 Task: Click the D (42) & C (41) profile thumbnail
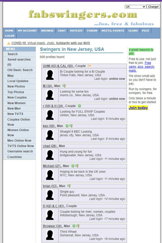[x=50, y=215]
